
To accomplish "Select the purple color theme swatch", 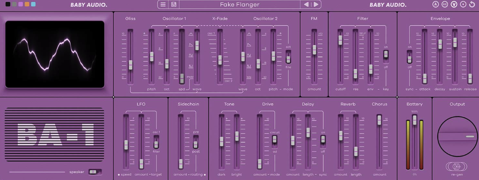I will click(x=21, y=4).
